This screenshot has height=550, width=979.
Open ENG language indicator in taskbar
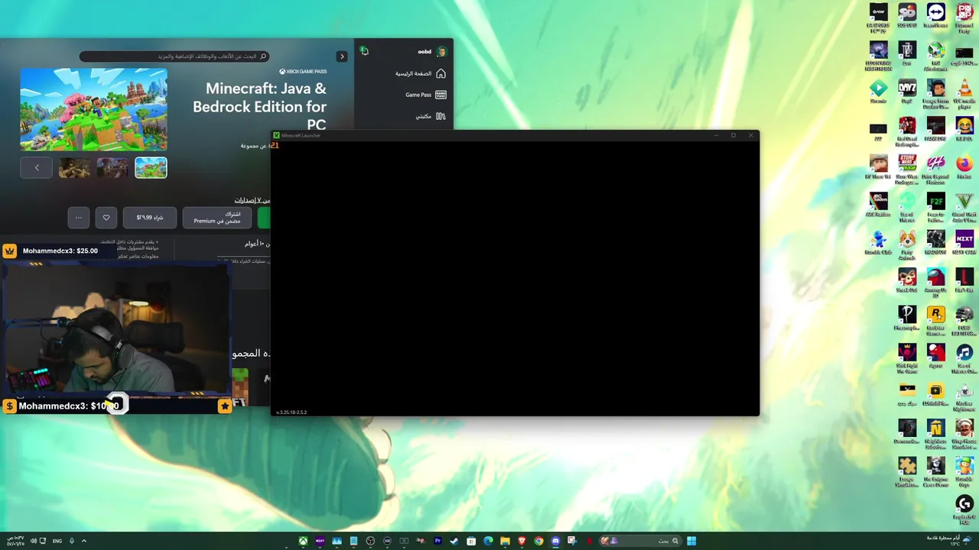pos(57,541)
